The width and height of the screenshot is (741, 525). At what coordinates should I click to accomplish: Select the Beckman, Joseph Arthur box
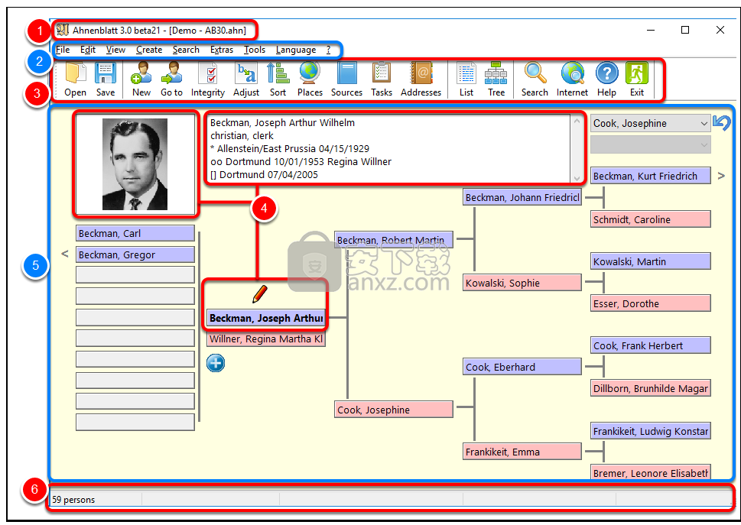(266, 318)
